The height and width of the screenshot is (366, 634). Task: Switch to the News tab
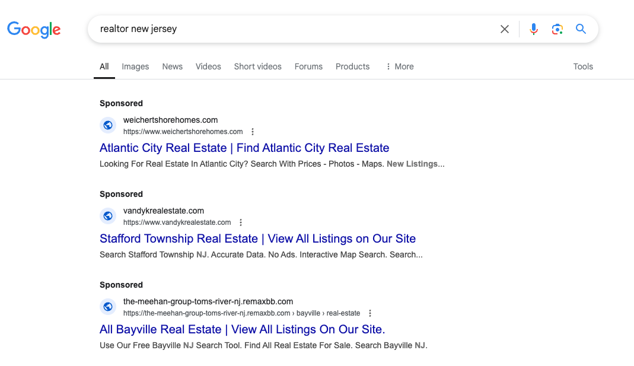[172, 66]
